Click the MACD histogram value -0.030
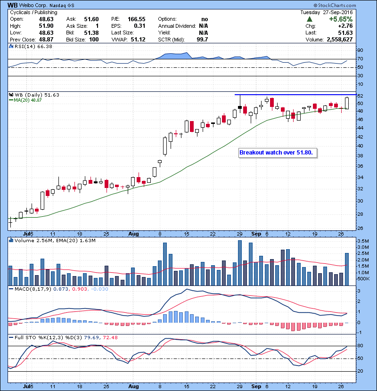The height and width of the screenshot is (391, 377). point(99,289)
